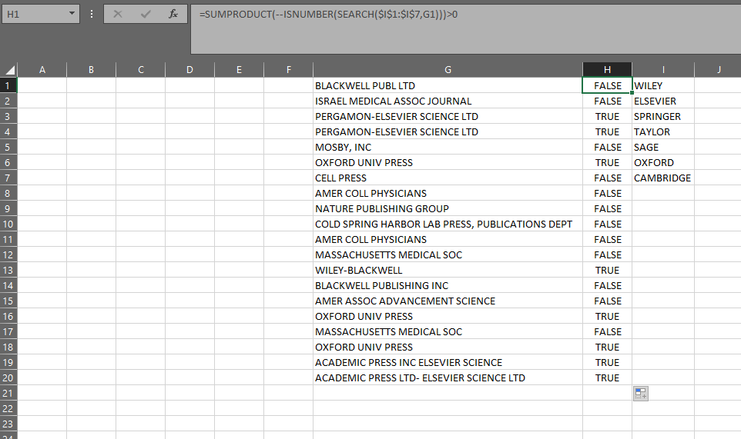The image size is (741, 439).
Task: Click cell COLD SPRING HARBOR LAB PRESS
Action: point(448,224)
